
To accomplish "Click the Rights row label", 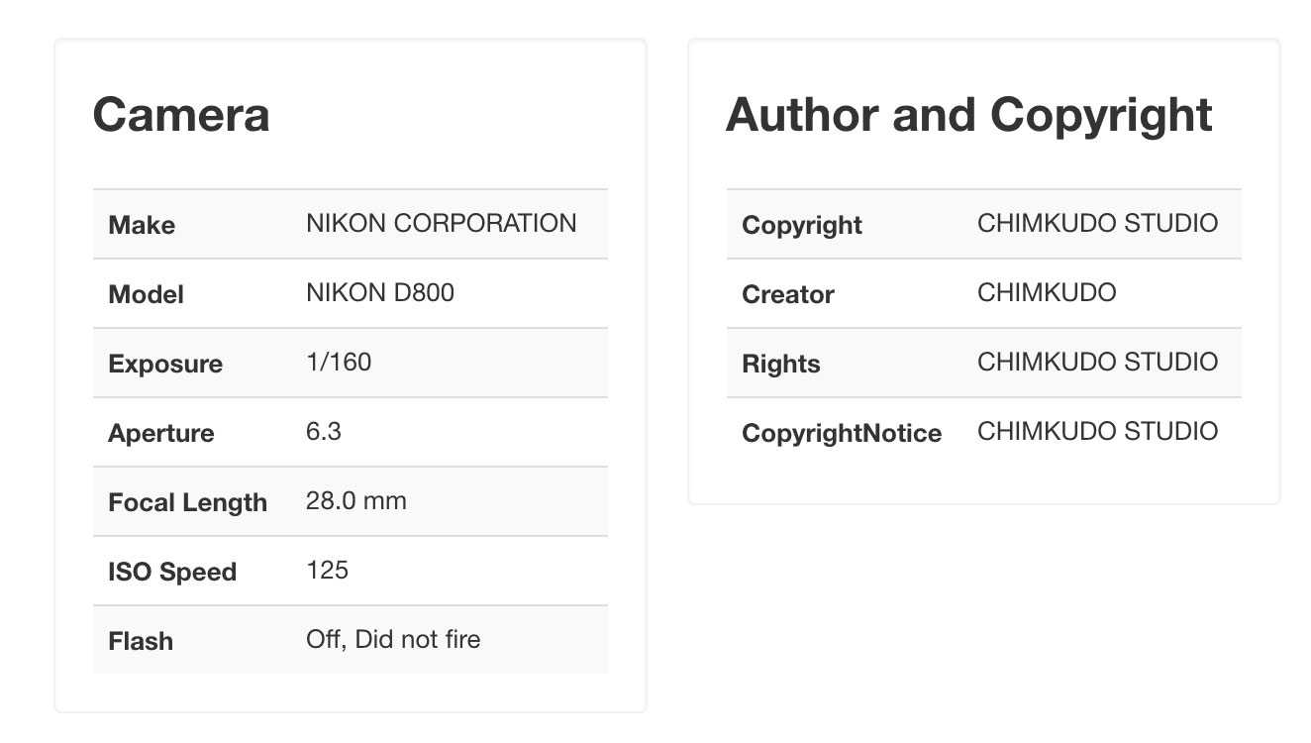I will tap(781, 364).
